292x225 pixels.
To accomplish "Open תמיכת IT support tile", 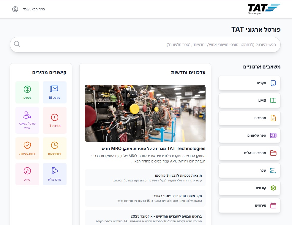I will pos(54,118).
